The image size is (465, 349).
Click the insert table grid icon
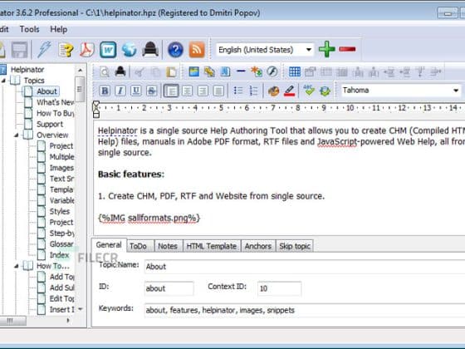point(295,71)
